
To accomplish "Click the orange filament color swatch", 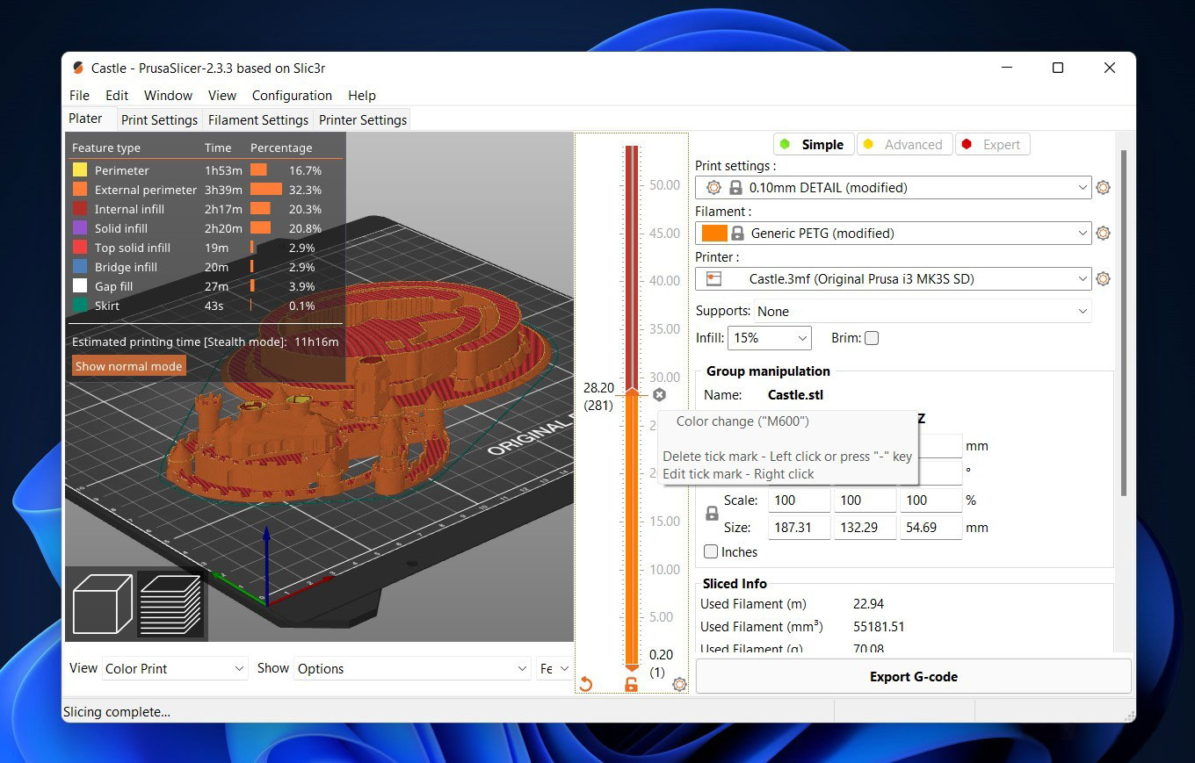I will click(x=714, y=233).
